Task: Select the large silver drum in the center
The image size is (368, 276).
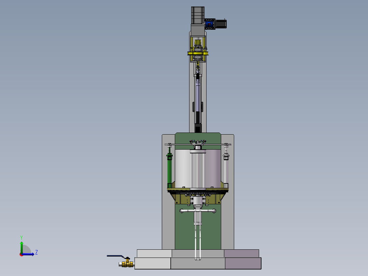Action: pos(198,169)
